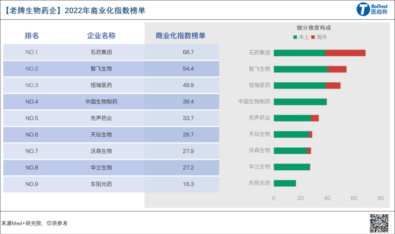Click the index value 33.7
Viewport: 395px width, 234px height.
[188, 118]
